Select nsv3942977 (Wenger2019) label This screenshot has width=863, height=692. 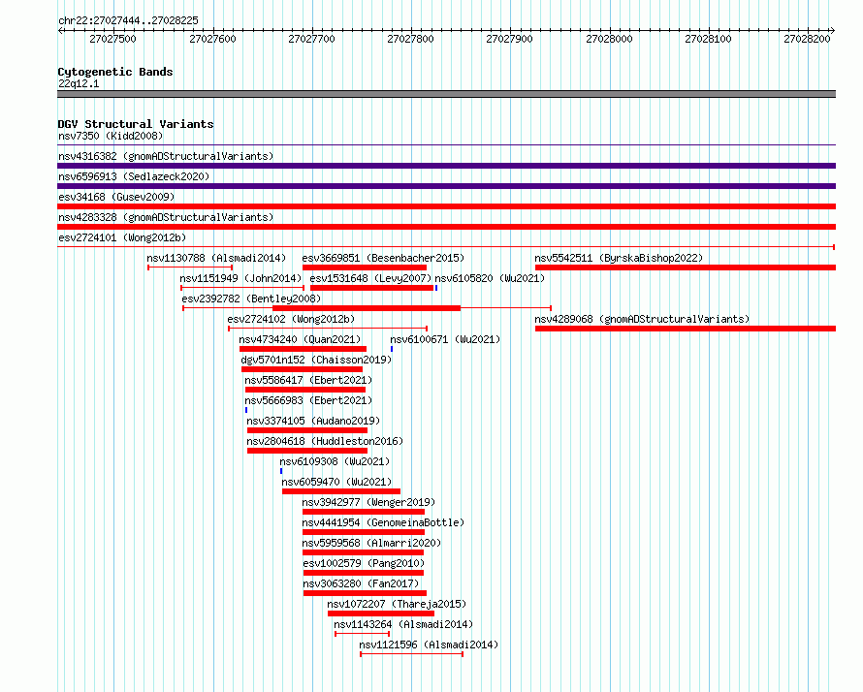(x=368, y=502)
